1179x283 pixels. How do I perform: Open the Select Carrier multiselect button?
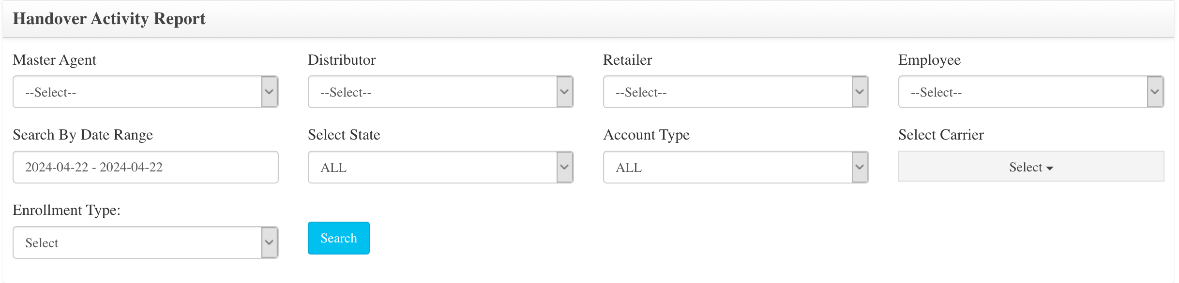click(x=1031, y=166)
